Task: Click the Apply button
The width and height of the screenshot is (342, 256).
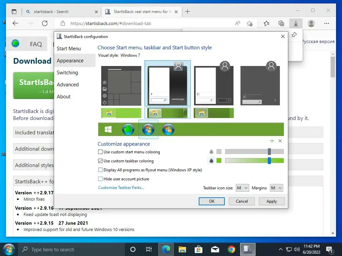Action: 272,201
